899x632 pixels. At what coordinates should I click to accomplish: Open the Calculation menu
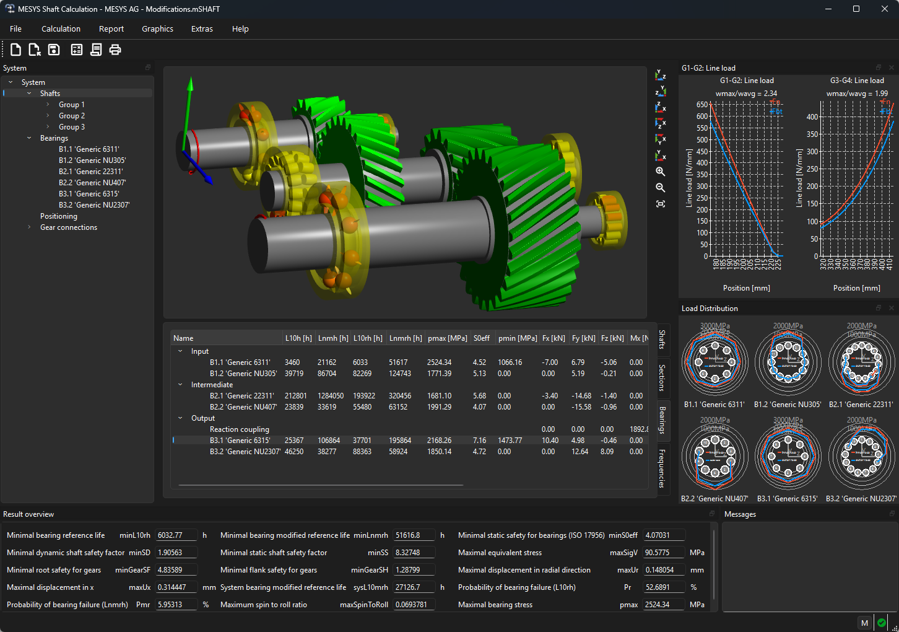click(61, 29)
